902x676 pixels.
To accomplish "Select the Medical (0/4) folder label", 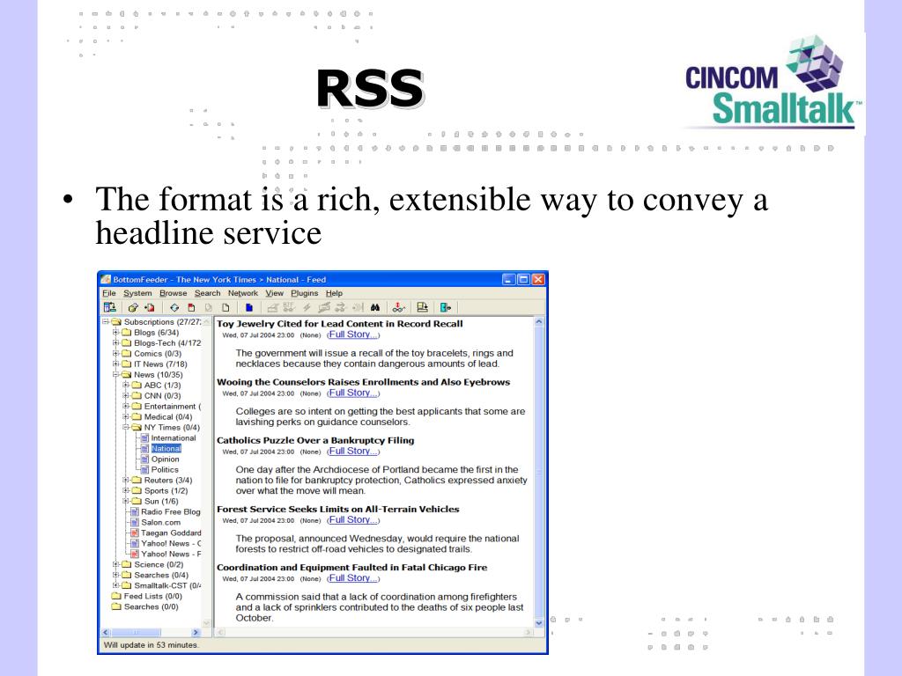I will coord(168,416).
